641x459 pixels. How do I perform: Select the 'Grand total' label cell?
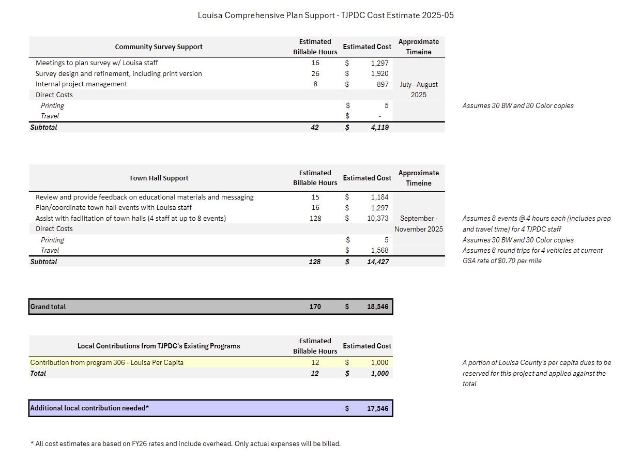48,307
